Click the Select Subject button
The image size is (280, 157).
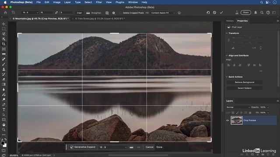click(x=245, y=88)
